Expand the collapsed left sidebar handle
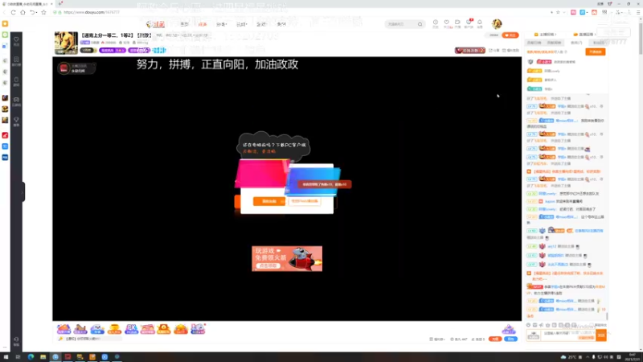 tap(23, 192)
